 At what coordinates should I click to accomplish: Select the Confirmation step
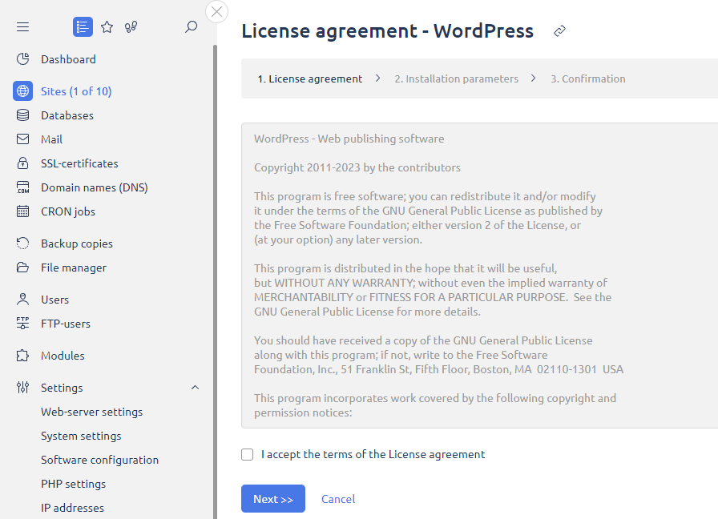pyautogui.click(x=587, y=79)
